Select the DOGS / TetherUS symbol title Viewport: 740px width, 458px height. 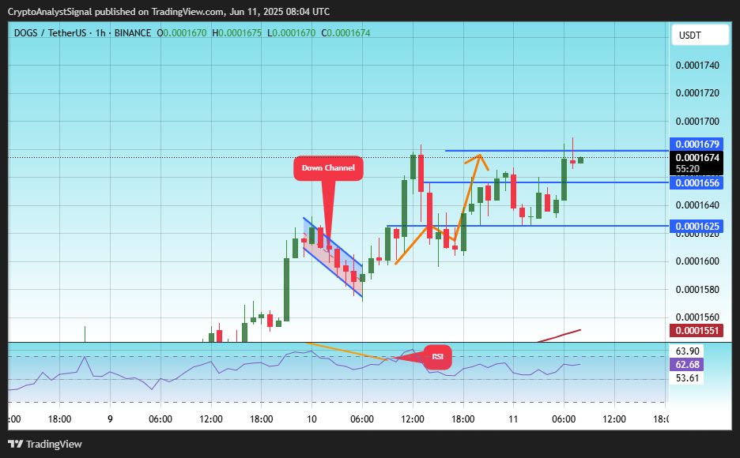(x=50, y=33)
